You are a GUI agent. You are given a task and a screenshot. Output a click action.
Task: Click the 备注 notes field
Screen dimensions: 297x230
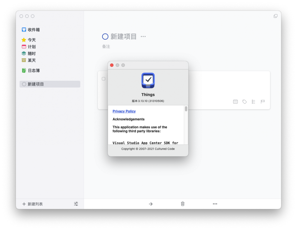[106, 47]
